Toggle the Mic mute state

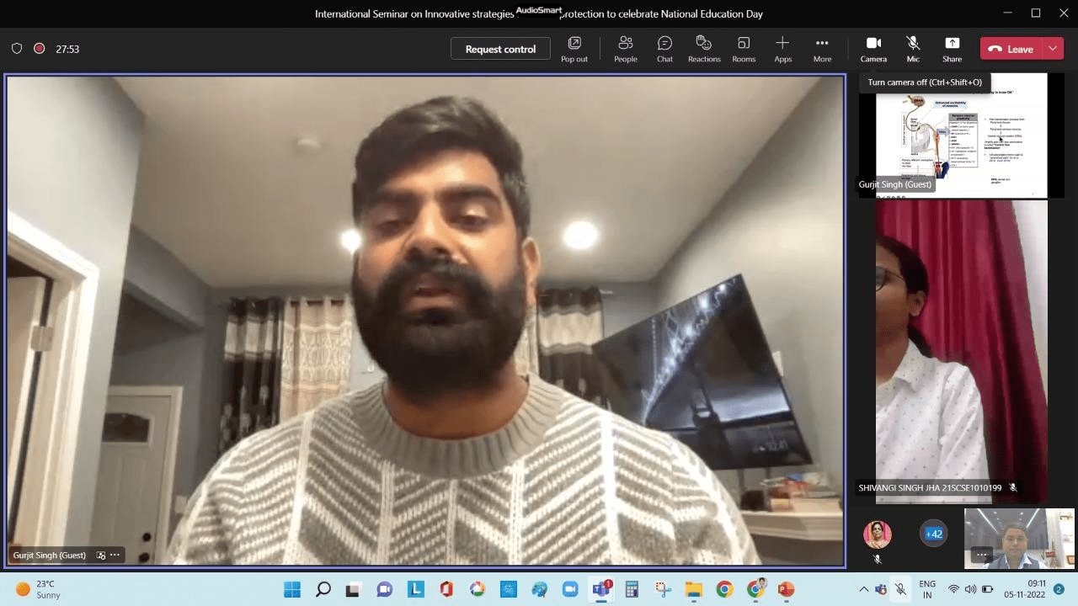coord(913,49)
